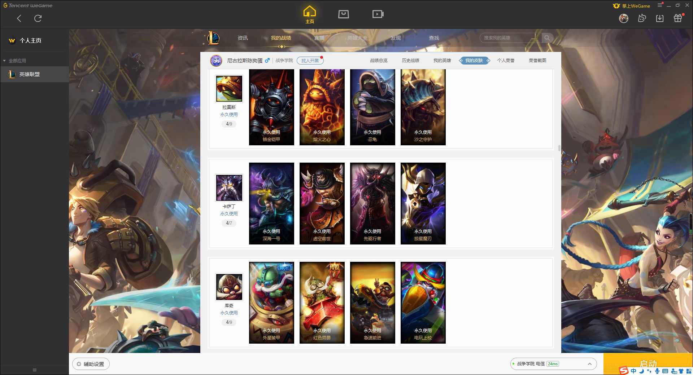Open the user avatar icon at top right
Screen dimensions: 693x375
pyautogui.click(x=624, y=18)
